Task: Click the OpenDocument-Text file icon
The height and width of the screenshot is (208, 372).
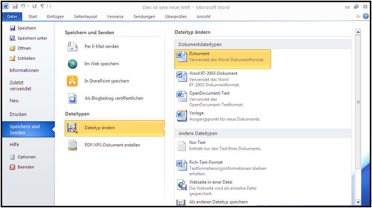Action: (182, 96)
